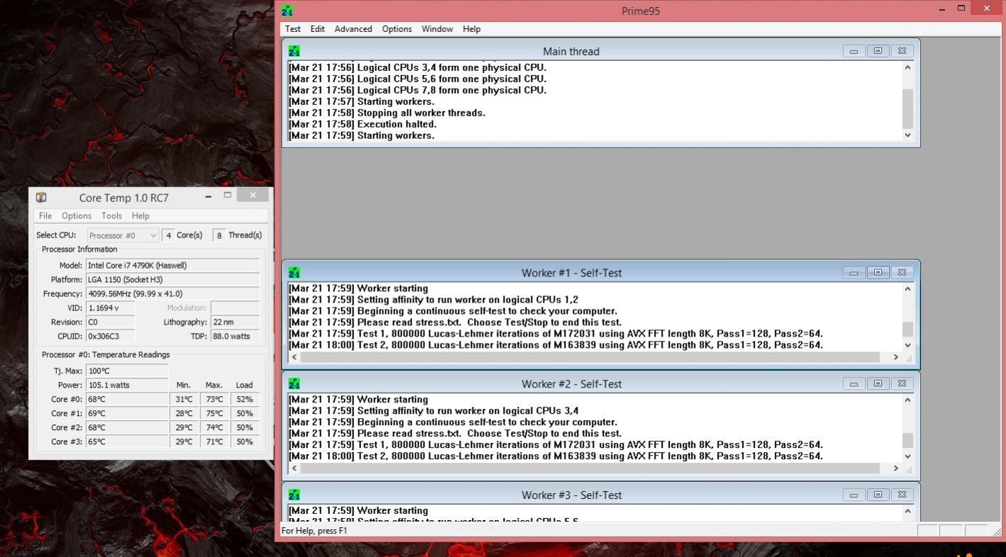The width and height of the screenshot is (1006, 557).
Task: Click Main thread scrollbar down arrow
Action: pyautogui.click(x=907, y=135)
